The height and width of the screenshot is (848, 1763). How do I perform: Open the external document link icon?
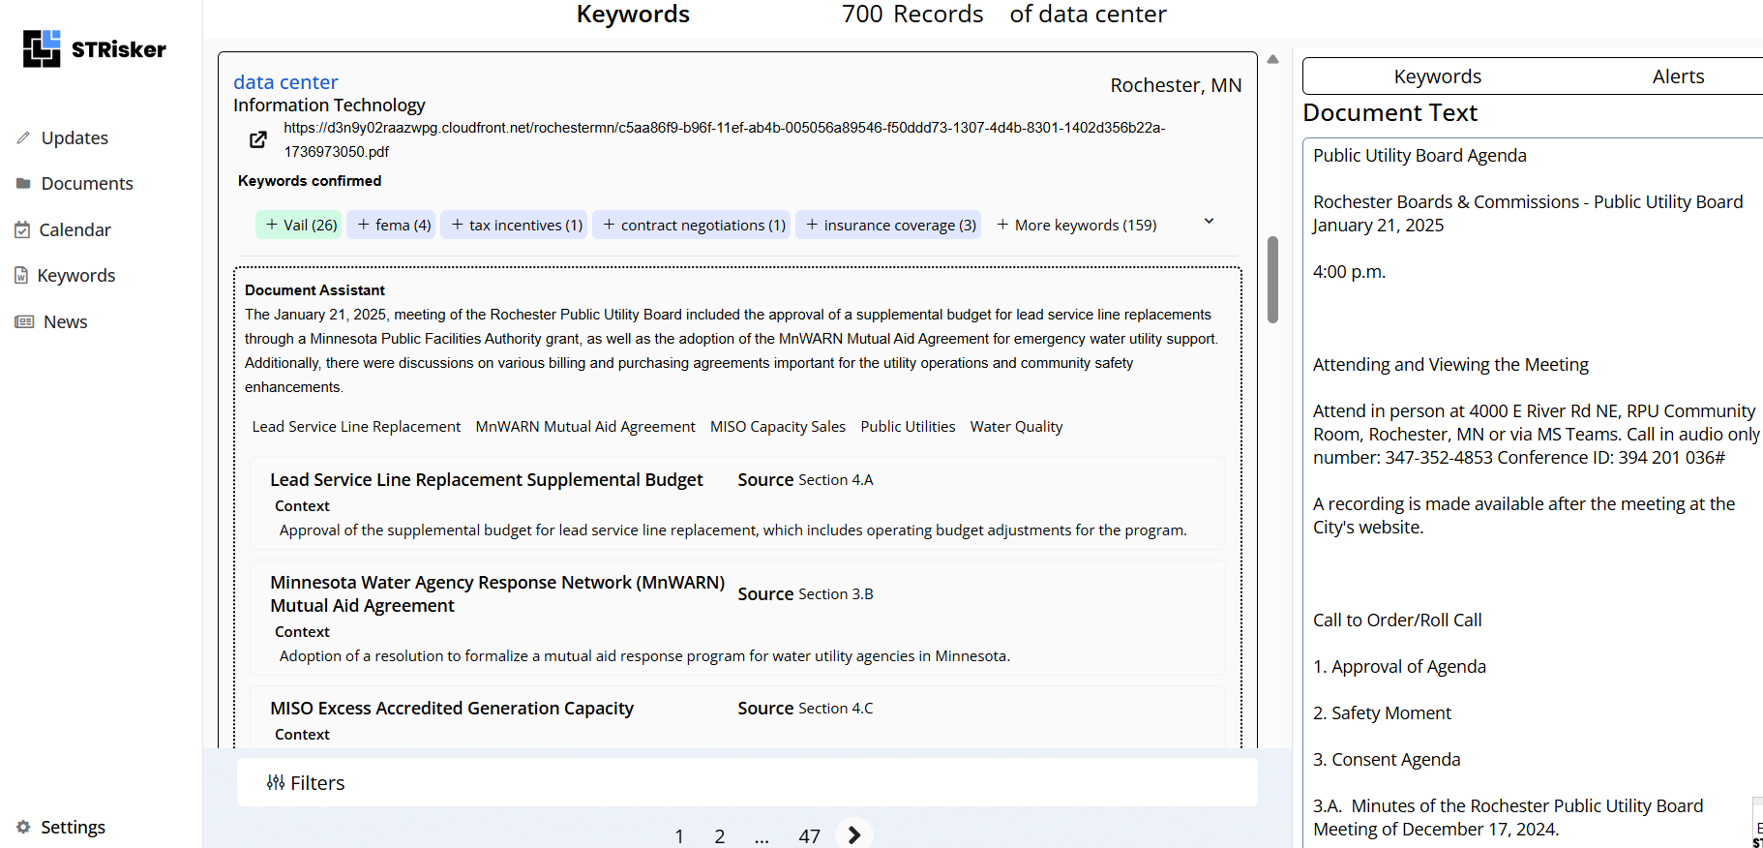tap(258, 140)
